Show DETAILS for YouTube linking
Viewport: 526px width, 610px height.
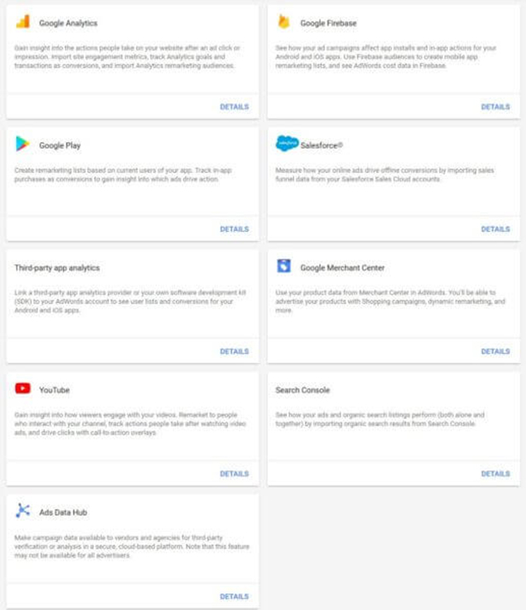coord(234,473)
